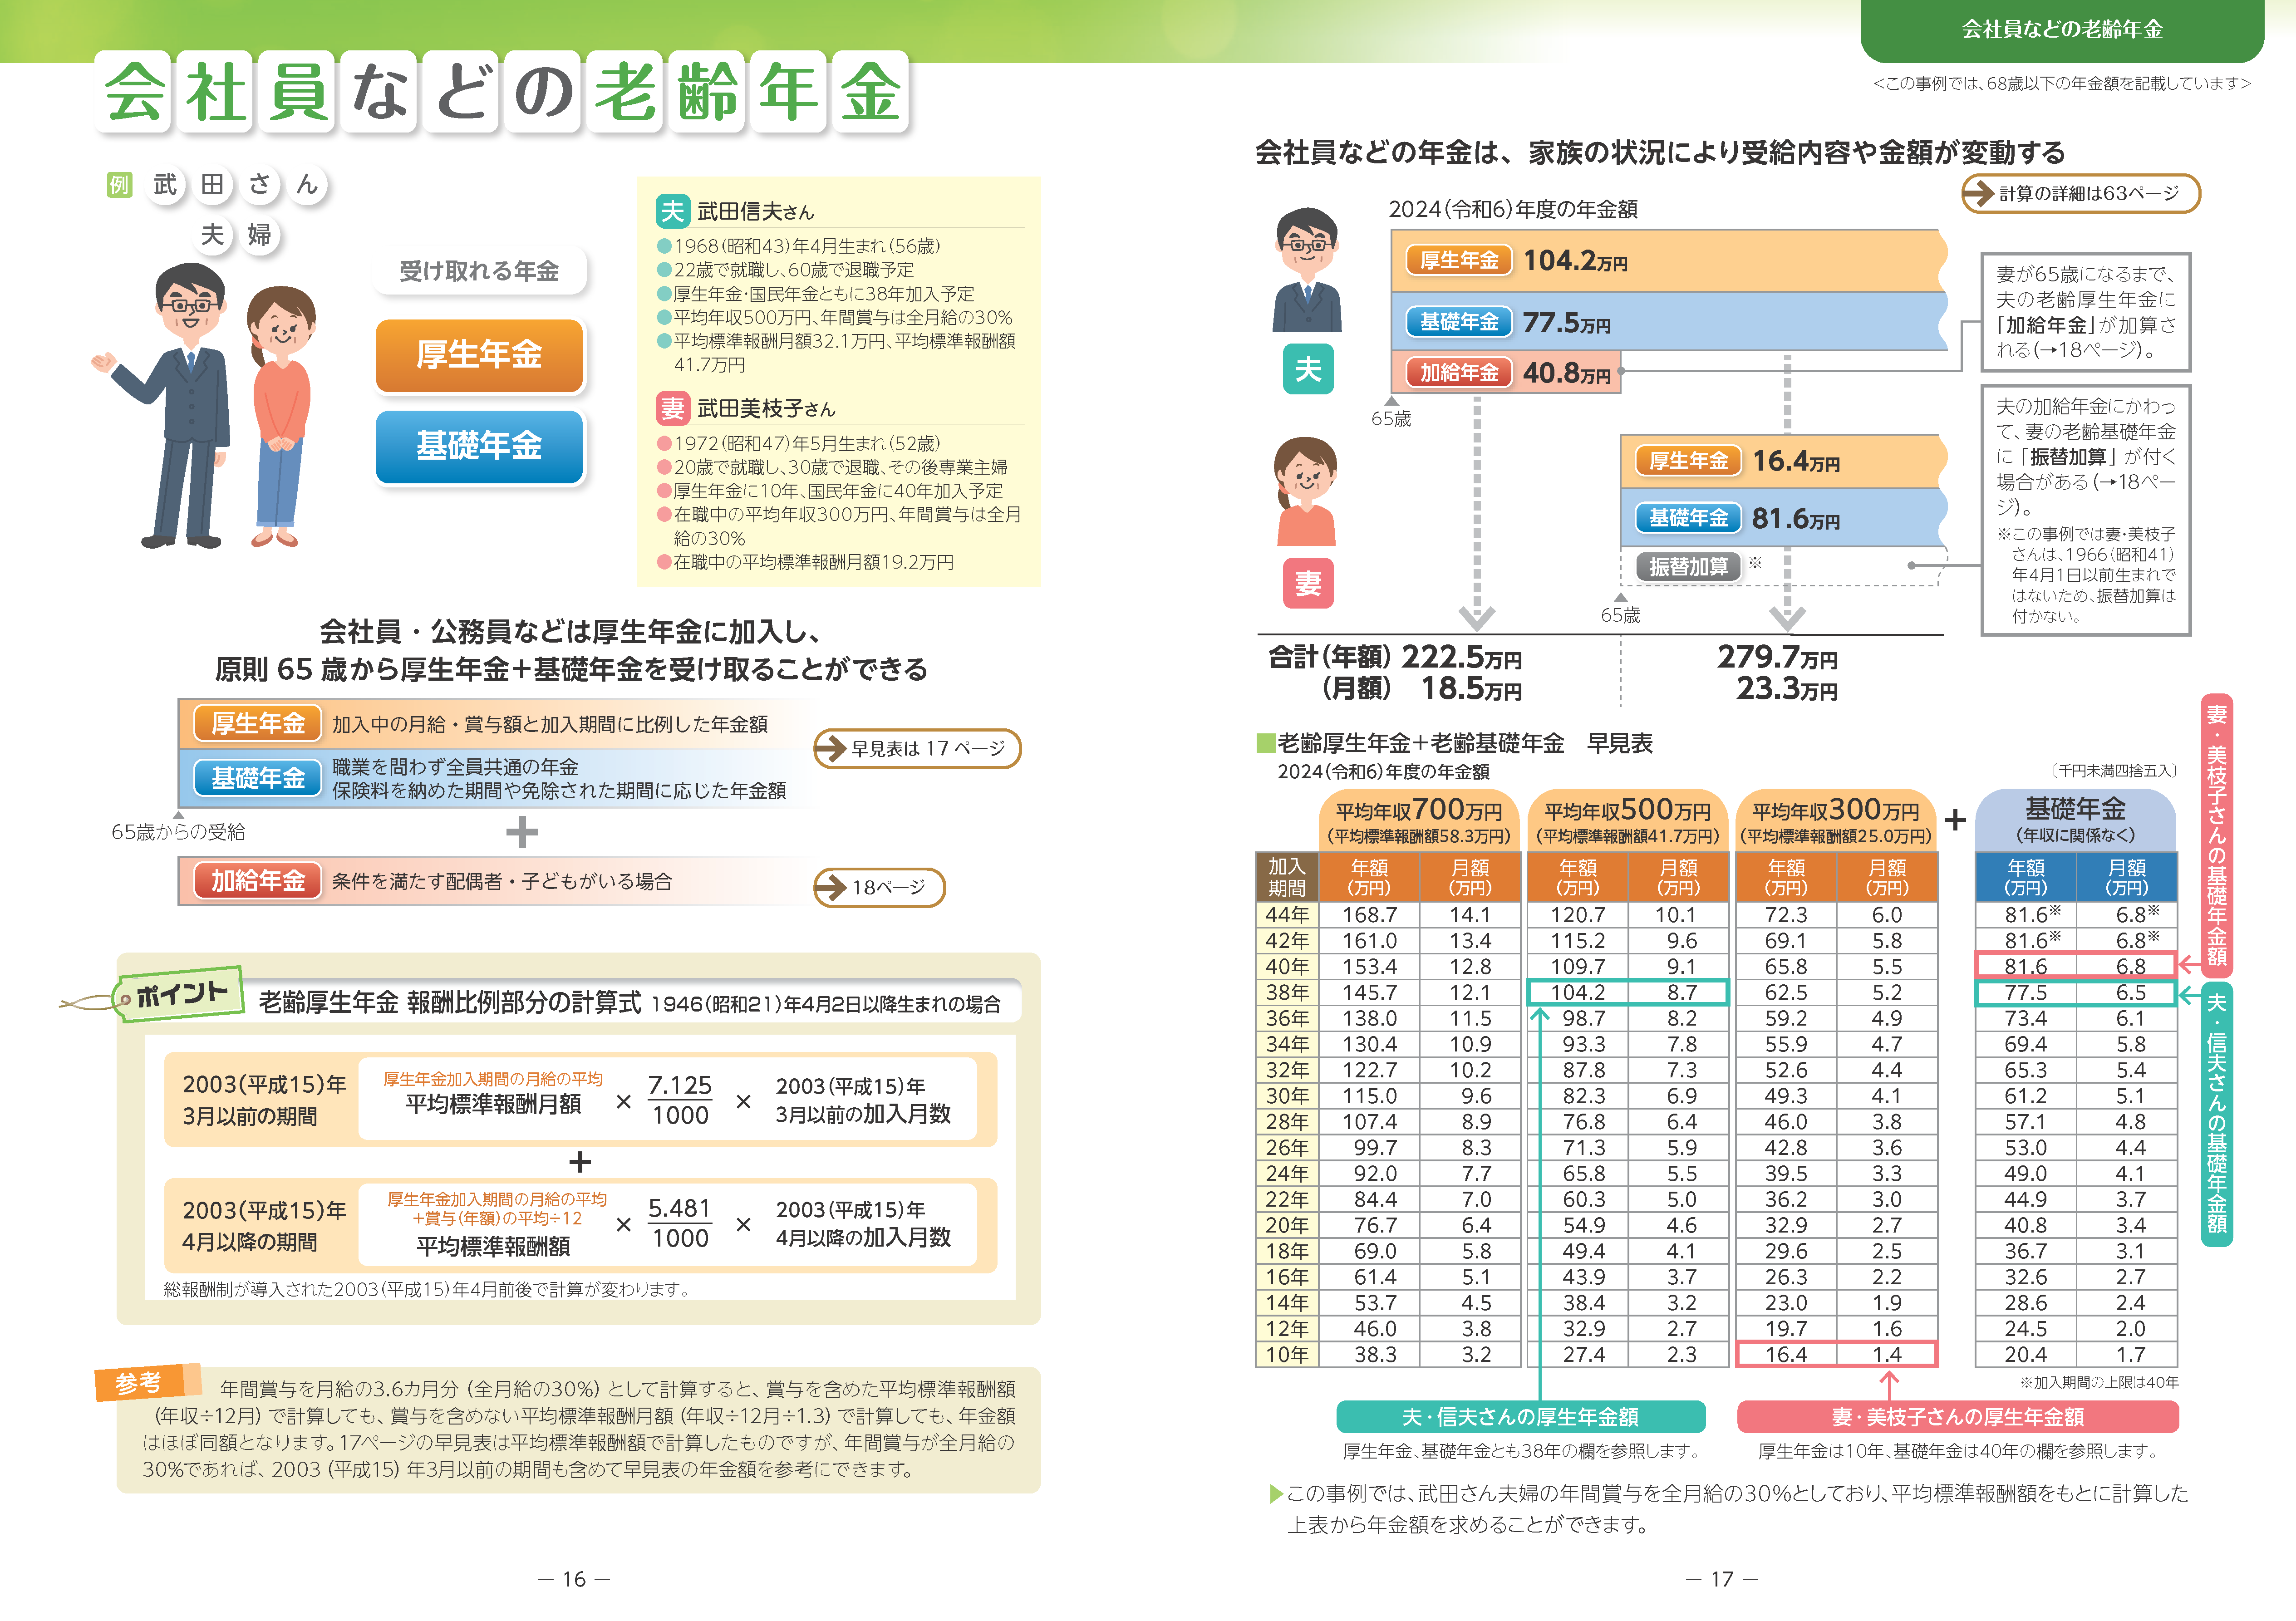Click page number 17
This screenshot has width=2296, height=1621.
(1722, 1579)
